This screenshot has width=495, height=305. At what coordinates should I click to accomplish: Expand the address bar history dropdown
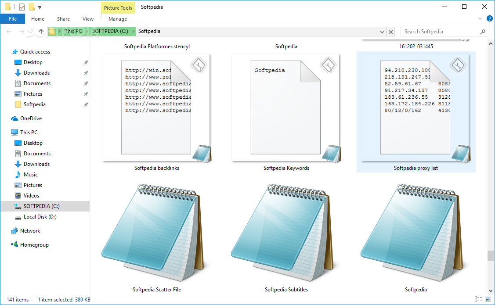click(382, 32)
